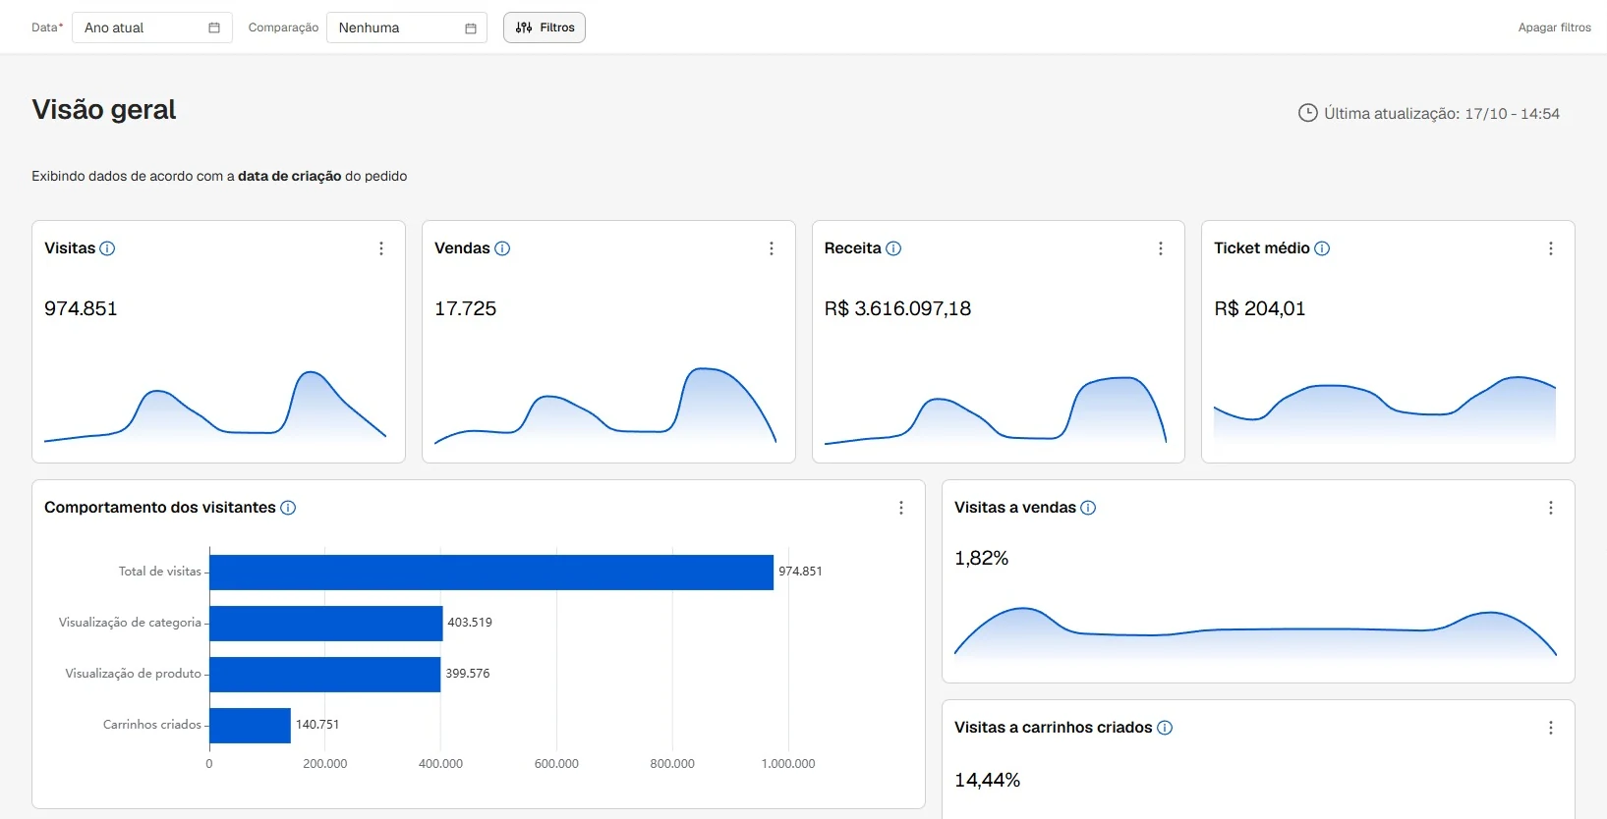Click Apagar filtros link

click(1555, 27)
